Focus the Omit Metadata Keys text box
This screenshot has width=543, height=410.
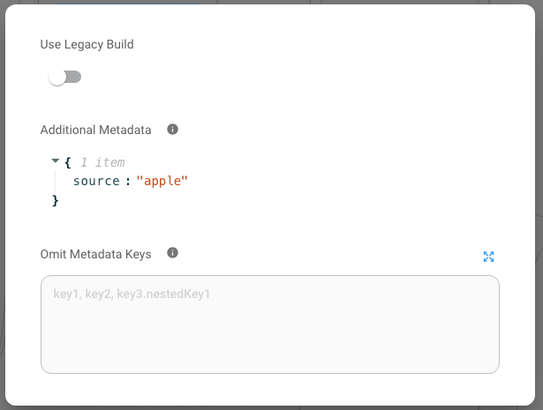[269, 324]
